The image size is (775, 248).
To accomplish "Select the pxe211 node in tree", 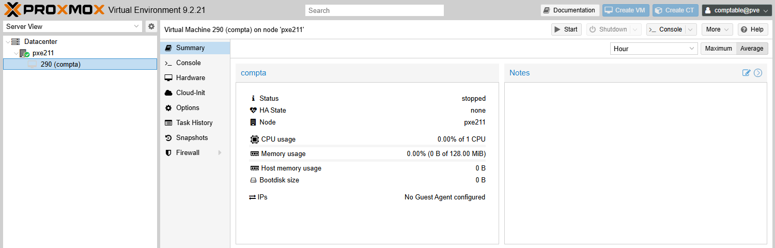I will pos(43,53).
